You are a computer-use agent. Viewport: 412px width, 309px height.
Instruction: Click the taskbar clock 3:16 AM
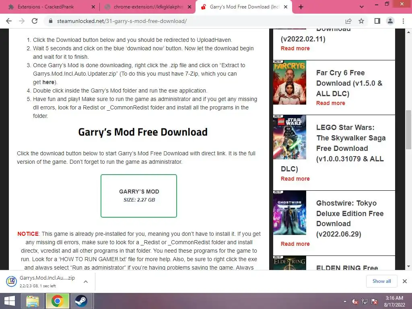click(x=394, y=298)
